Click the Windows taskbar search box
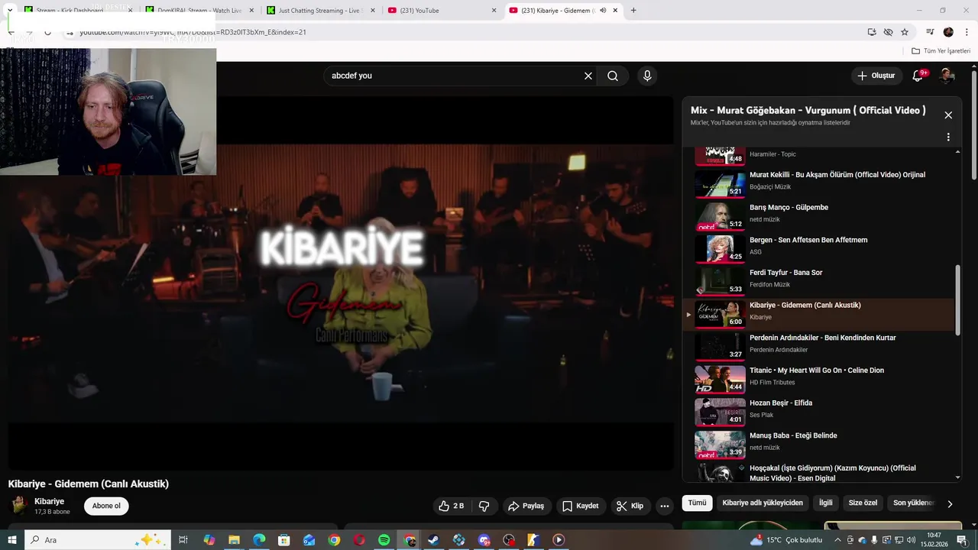 [x=99, y=540]
